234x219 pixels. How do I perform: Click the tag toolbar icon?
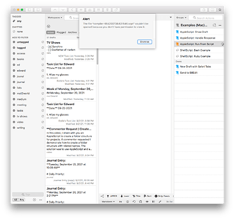[x=116, y=9]
